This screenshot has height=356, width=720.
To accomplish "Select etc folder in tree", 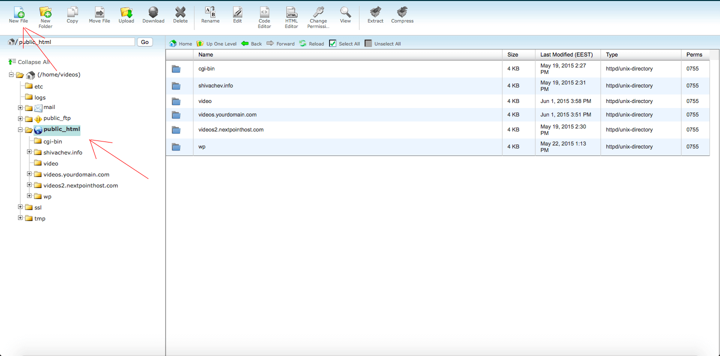I will (x=38, y=86).
